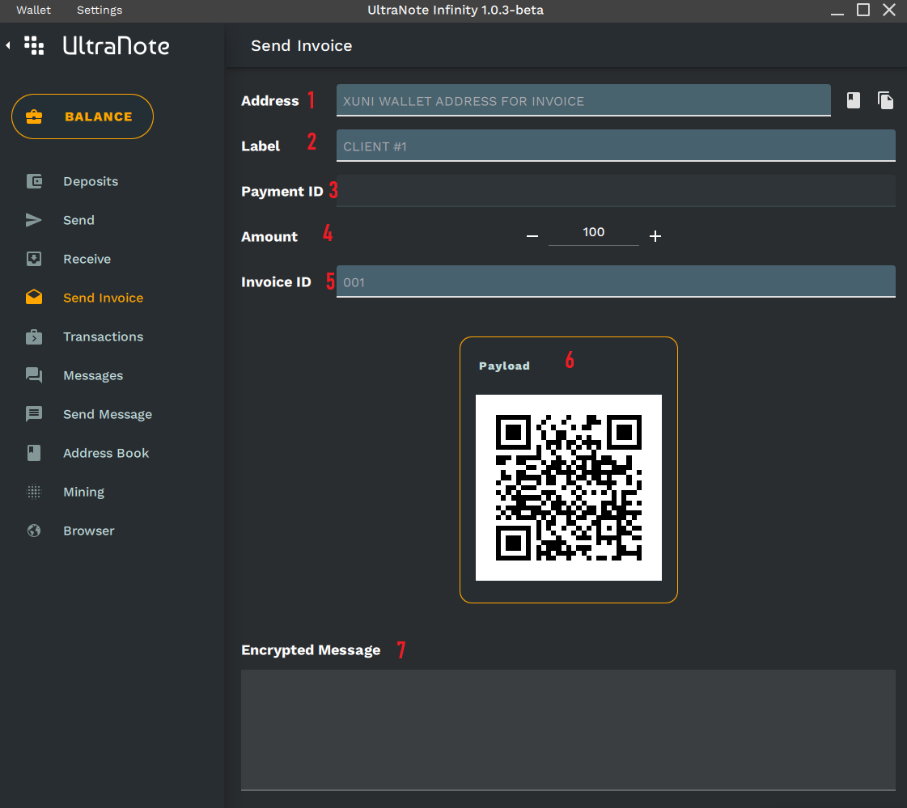907x808 pixels.
Task: Click the UltraNote logo text
Action: click(117, 45)
